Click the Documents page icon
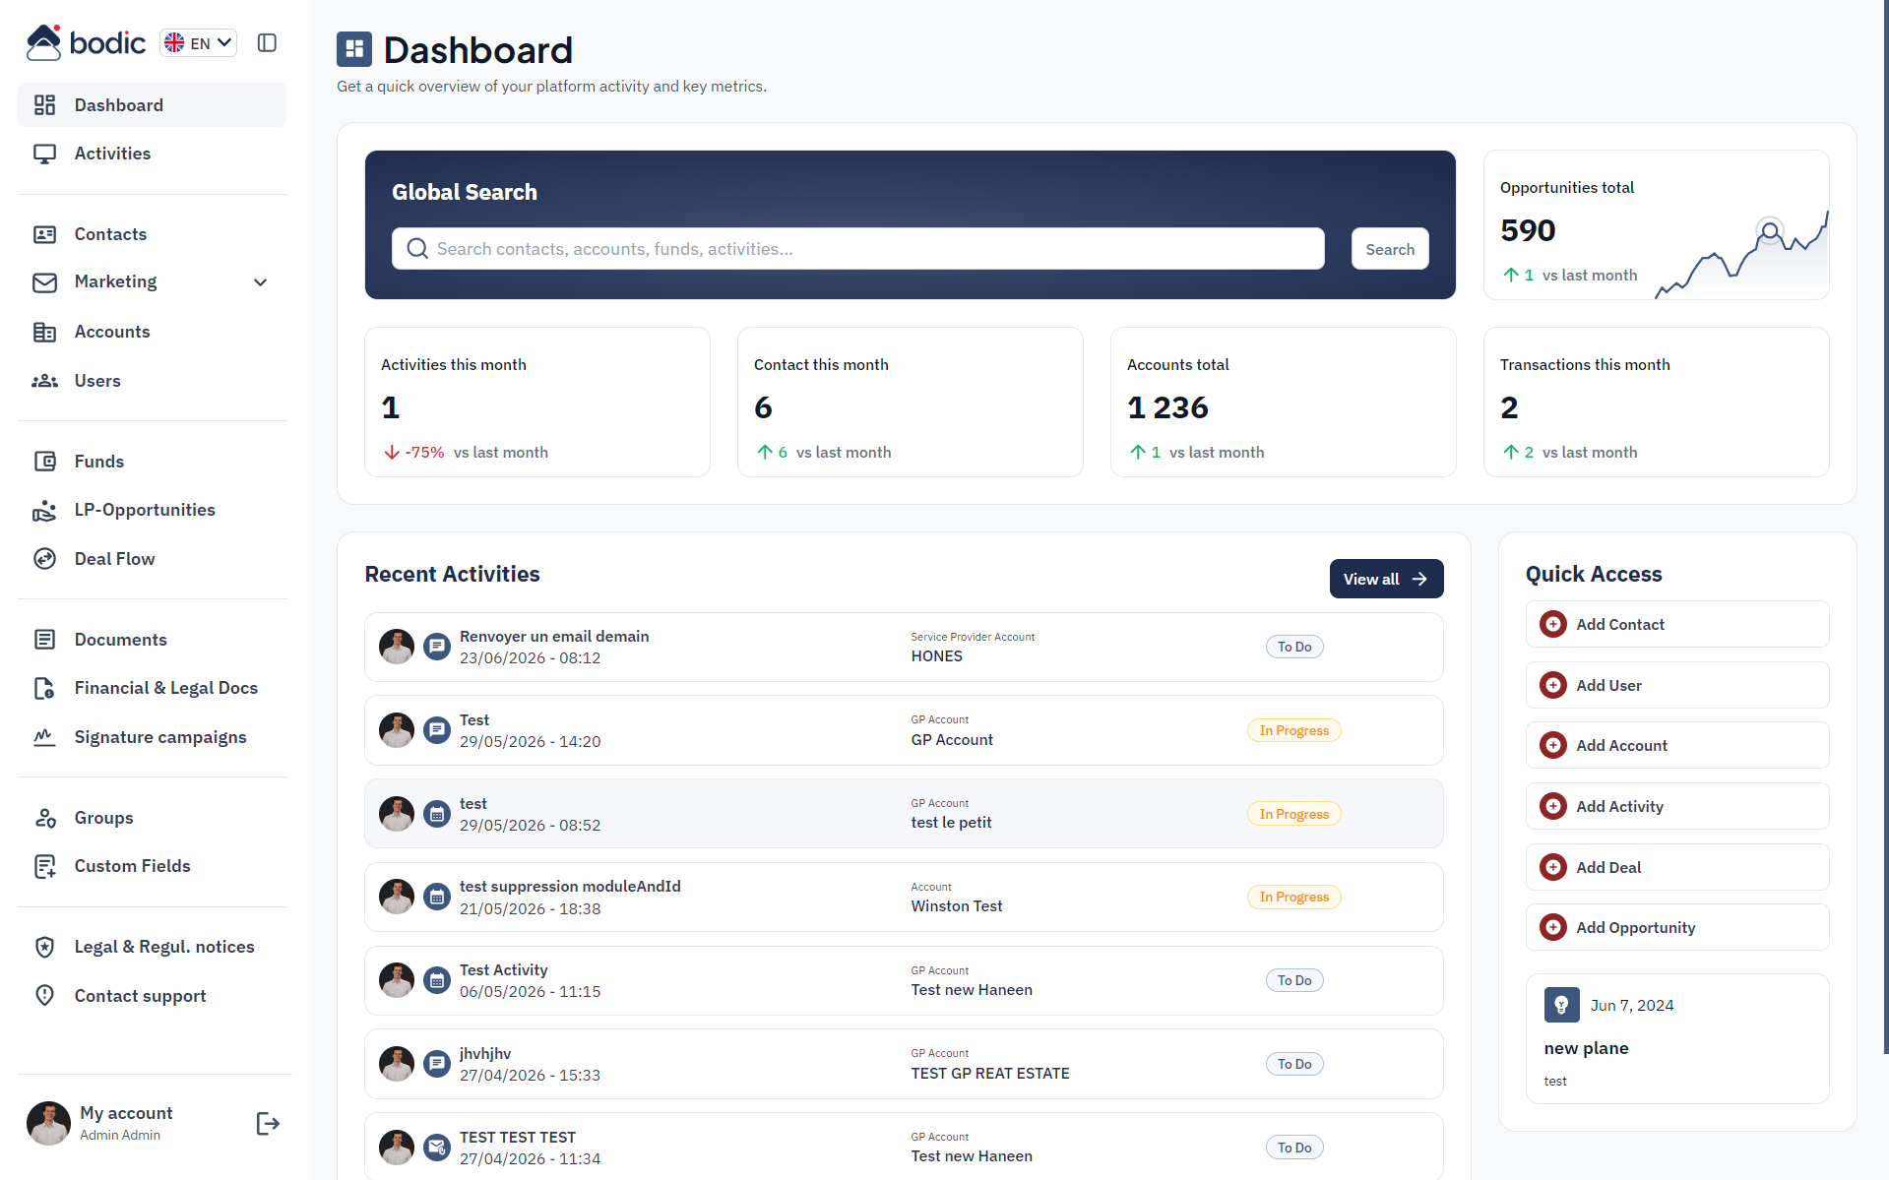Viewport: 1889px width, 1180px height. click(44, 640)
